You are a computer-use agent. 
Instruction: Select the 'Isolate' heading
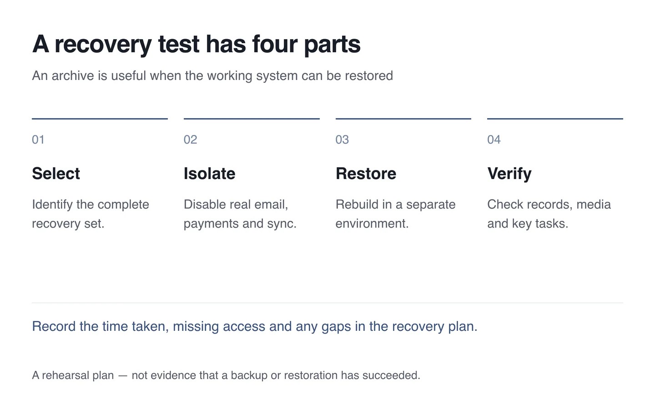point(209,174)
